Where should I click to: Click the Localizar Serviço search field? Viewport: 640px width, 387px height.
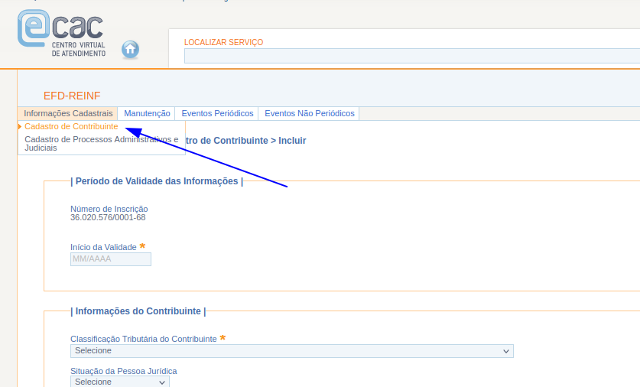412,56
